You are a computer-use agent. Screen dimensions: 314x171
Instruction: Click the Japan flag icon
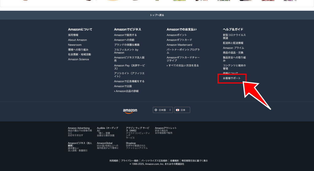click(178, 110)
